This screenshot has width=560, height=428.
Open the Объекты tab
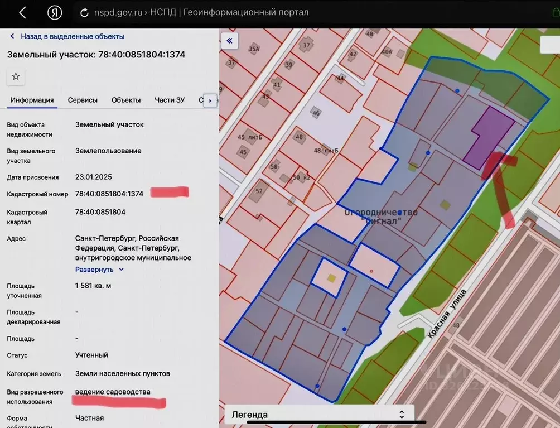point(125,100)
